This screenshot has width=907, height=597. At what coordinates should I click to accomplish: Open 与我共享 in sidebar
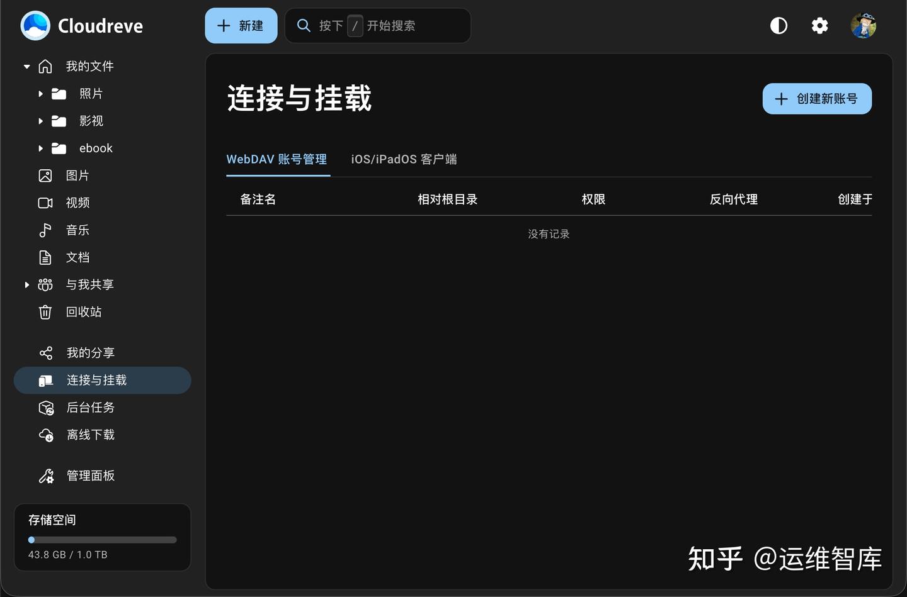pyautogui.click(x=89, y=285)
